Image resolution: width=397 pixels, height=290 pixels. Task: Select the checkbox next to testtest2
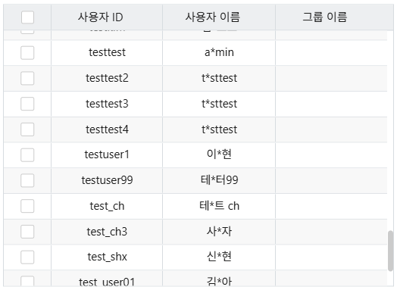27,78
